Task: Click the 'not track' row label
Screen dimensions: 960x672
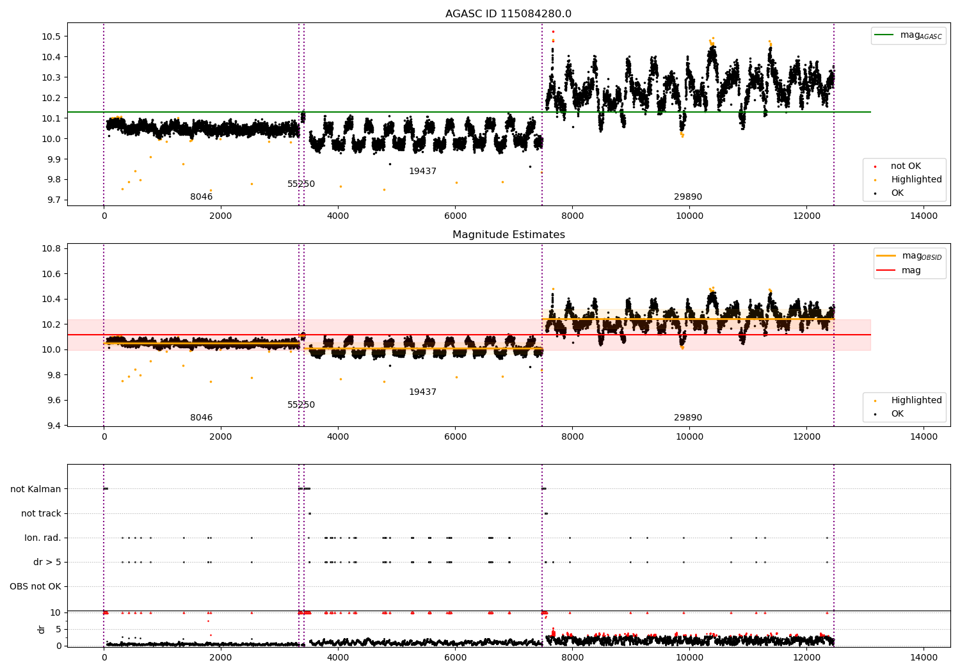Action: tap(41, 514)
